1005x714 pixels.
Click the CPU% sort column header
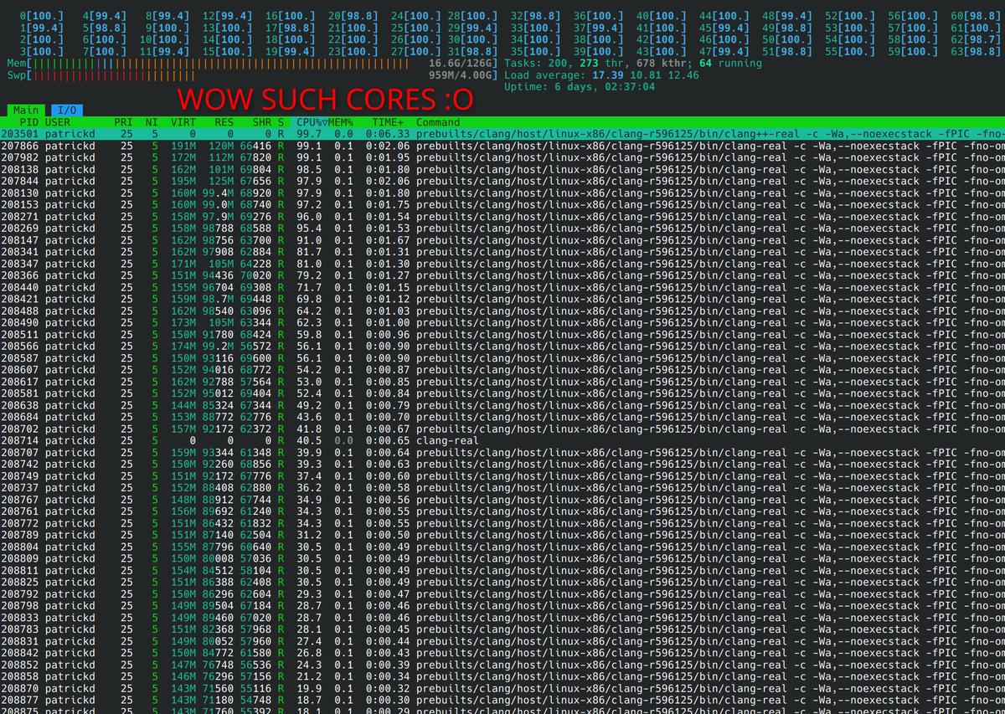click(311, 122)
